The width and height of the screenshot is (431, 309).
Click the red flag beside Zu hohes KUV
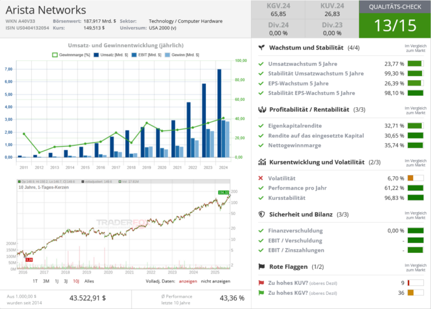pos(261,282)
